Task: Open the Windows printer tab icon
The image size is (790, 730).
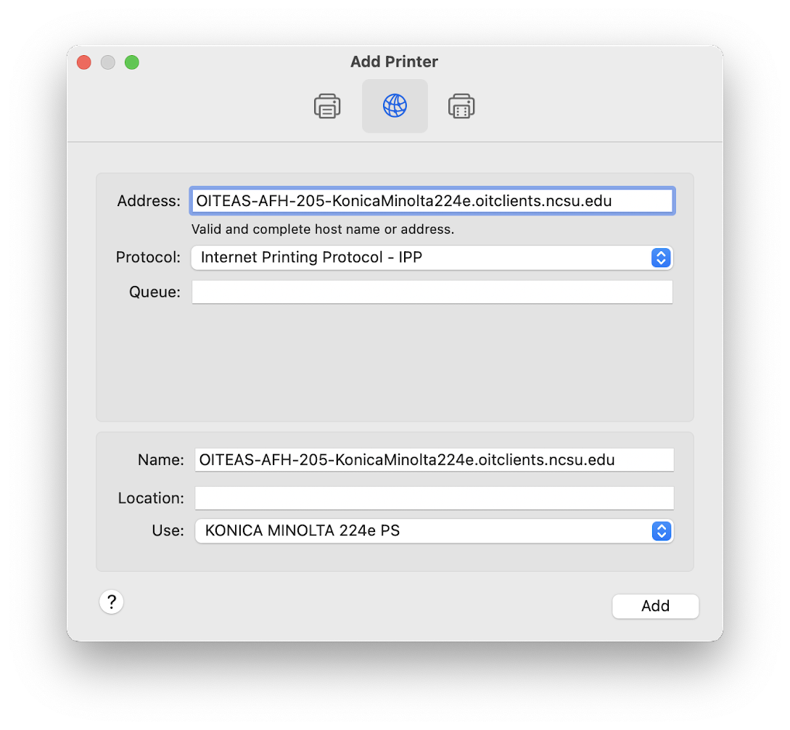Action: 461,107
